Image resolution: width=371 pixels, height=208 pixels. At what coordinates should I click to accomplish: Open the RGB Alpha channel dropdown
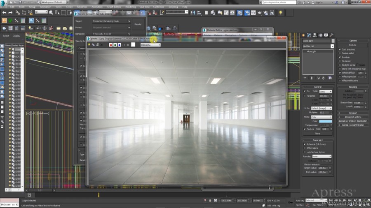(x=150, y=45)
